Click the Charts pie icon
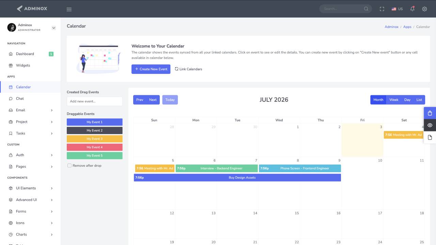The image size is (436, 245). (11, 234)
